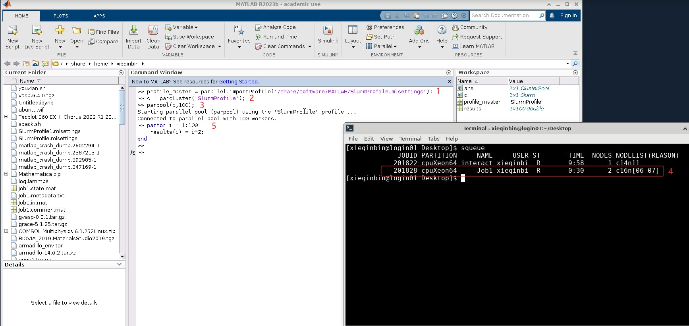Open the Getting Started link
The image size is (689, 326).
[x=238, y=81]
